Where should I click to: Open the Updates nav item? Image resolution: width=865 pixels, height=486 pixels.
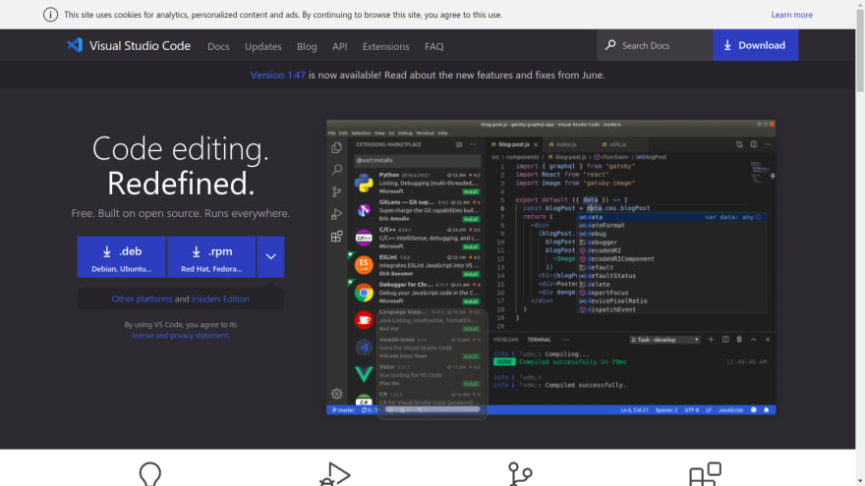point(263,46)
